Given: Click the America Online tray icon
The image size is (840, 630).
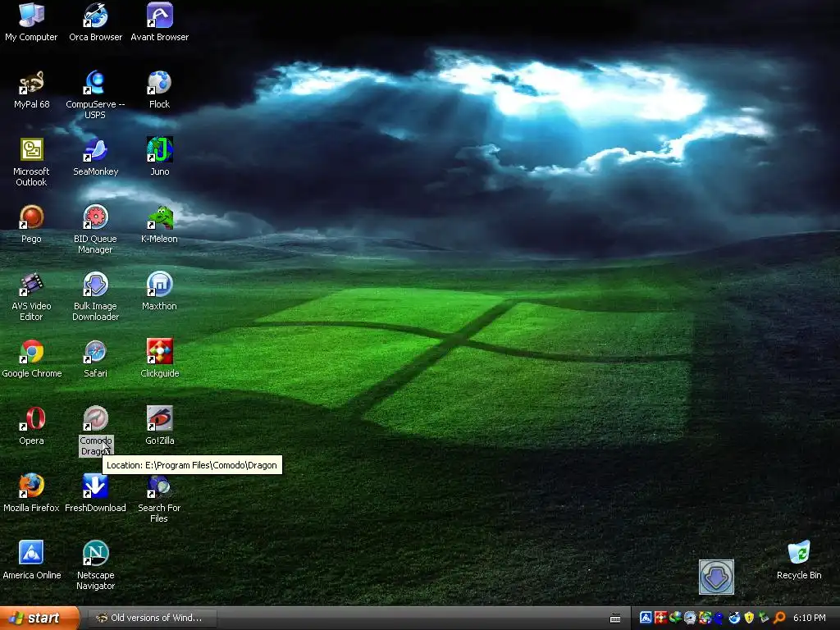Looking at the screenshot, I should point(646,618).
